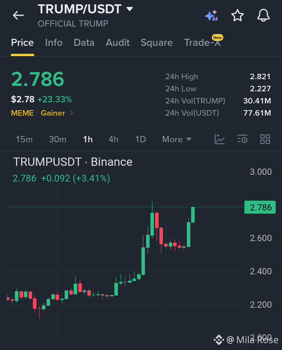282x350 pixels.
Task: Select the 1D timeframe
Action: coord(141,139)
